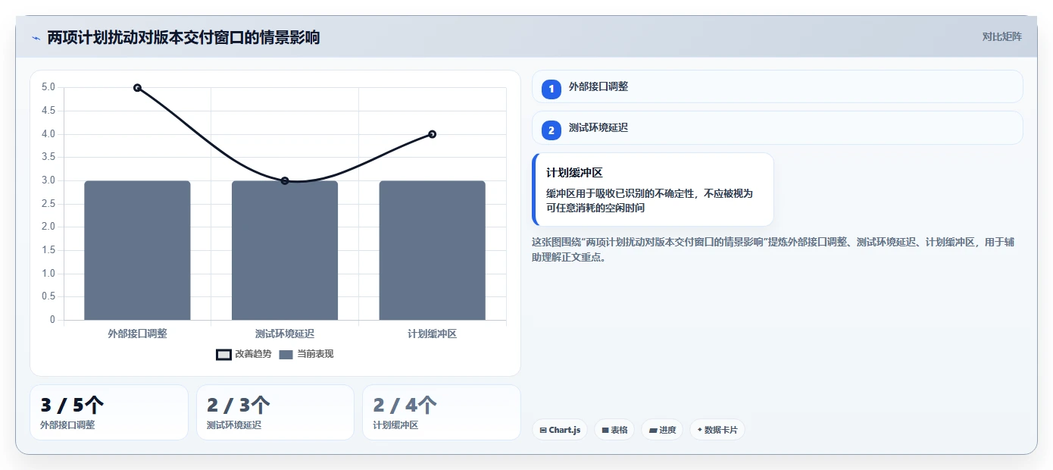Click the 测试环境延迟 bar in chart
Viewport: 1053px width, 470px height.
pos(285,250)
